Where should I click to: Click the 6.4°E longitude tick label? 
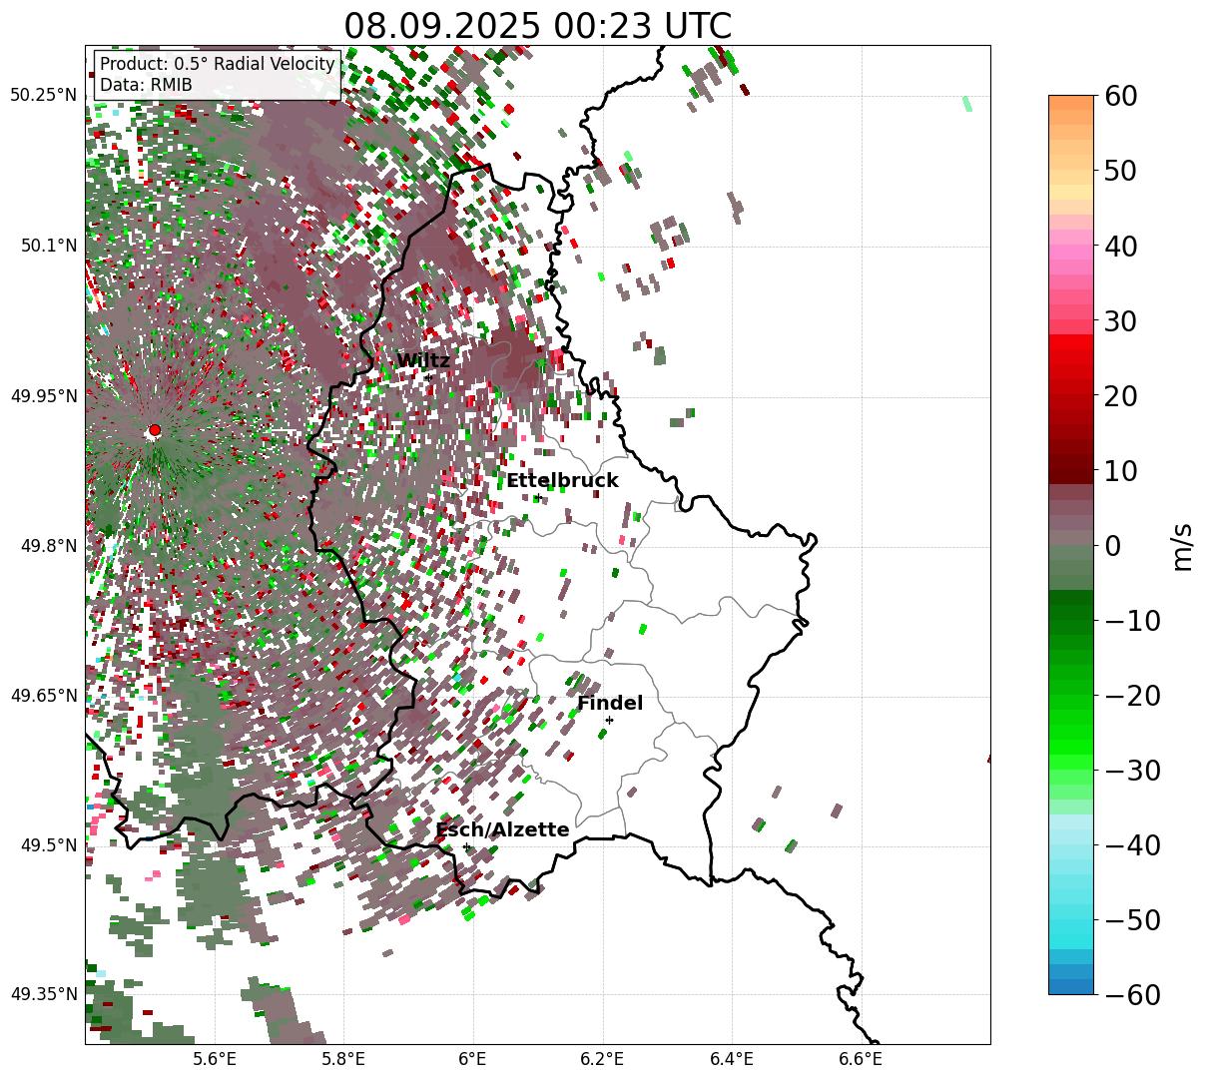pyautogui.click(x=732, y=1059)
